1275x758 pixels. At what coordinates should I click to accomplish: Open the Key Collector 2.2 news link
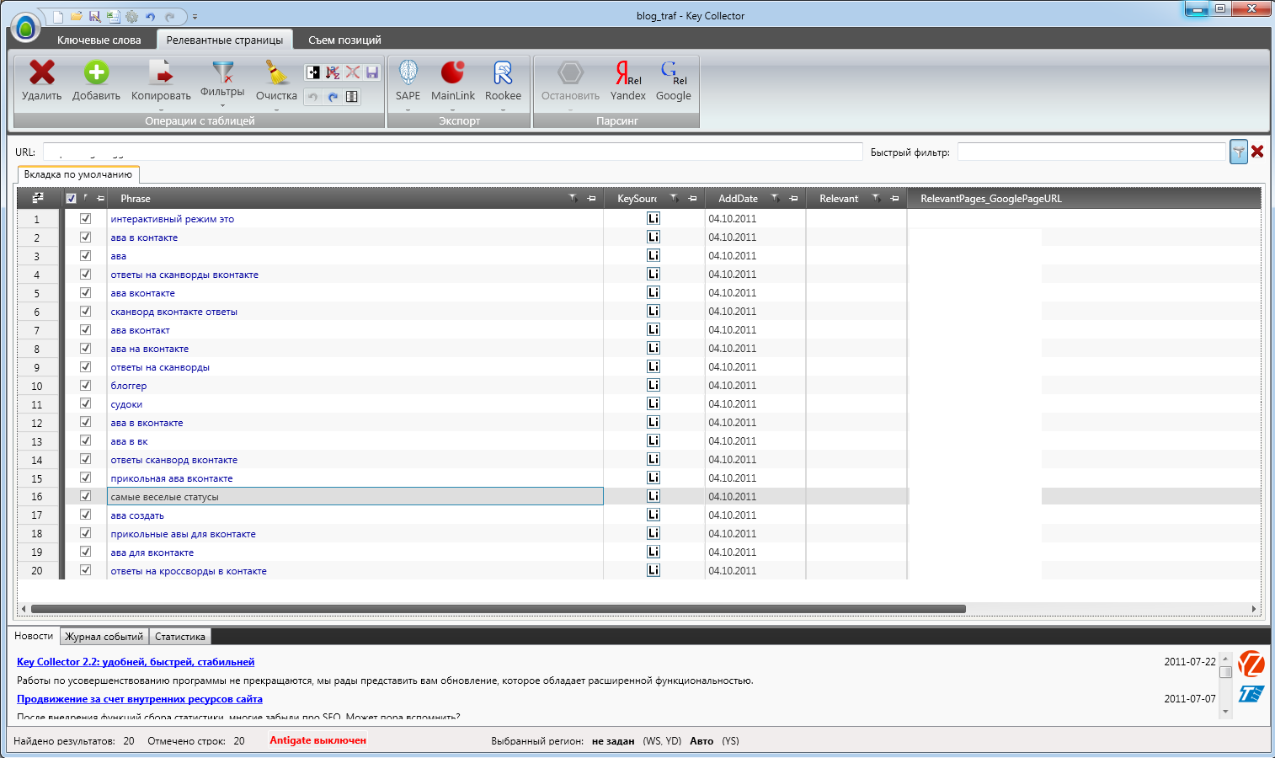pos(136,662)
